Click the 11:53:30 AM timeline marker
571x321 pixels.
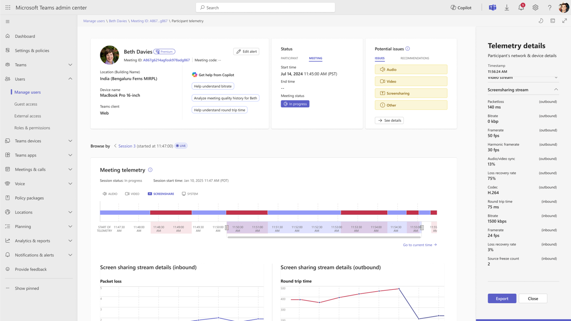[x=356, y=229]
